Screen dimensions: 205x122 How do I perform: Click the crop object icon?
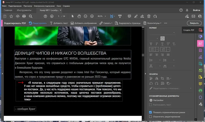162,79
